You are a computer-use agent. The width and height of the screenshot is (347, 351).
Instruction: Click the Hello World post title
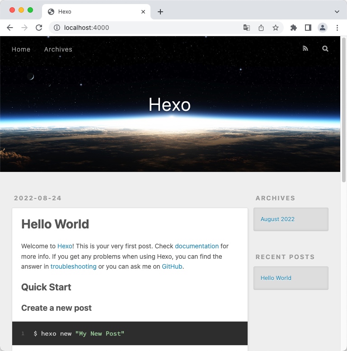pyautogui.click(x=55, y=224)
